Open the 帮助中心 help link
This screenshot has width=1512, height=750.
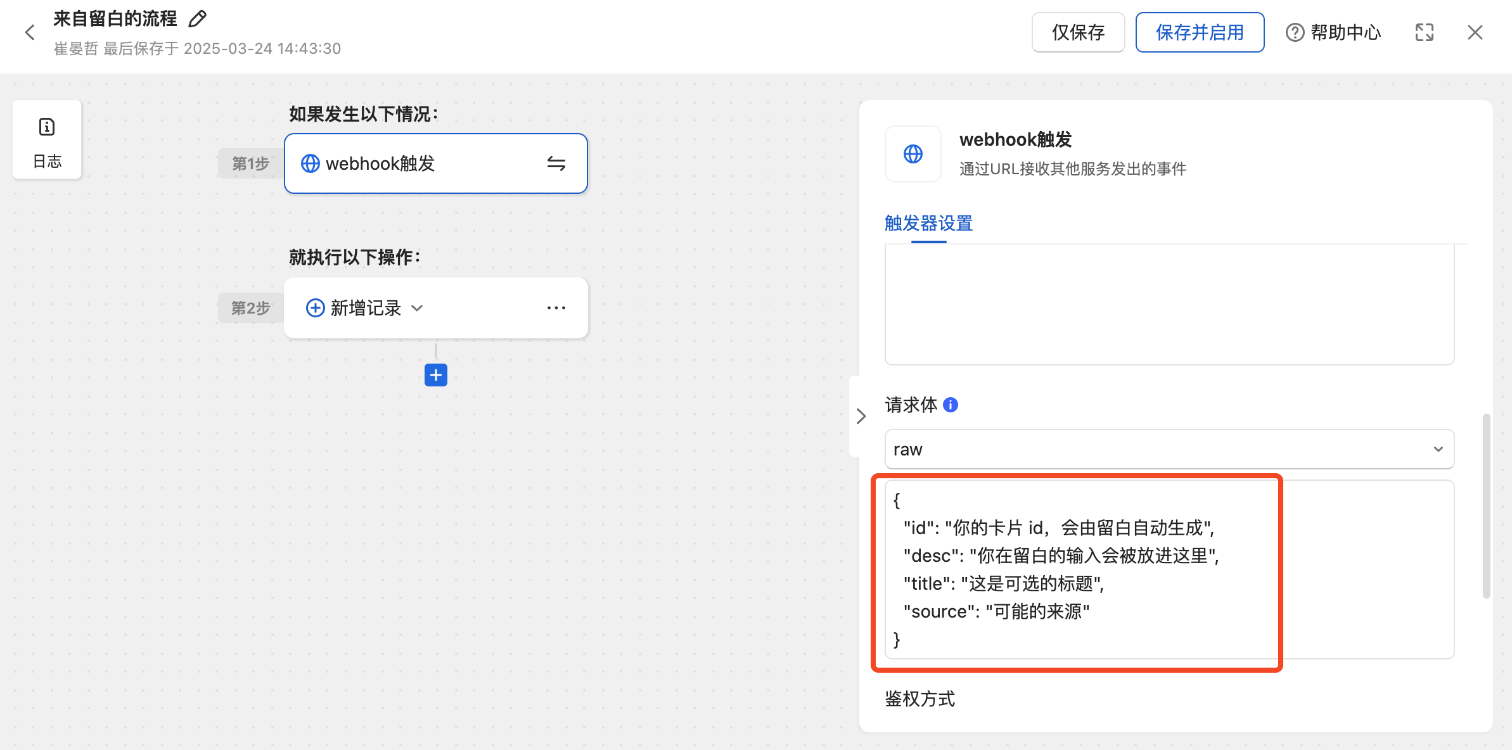(x=1333, y=32)
